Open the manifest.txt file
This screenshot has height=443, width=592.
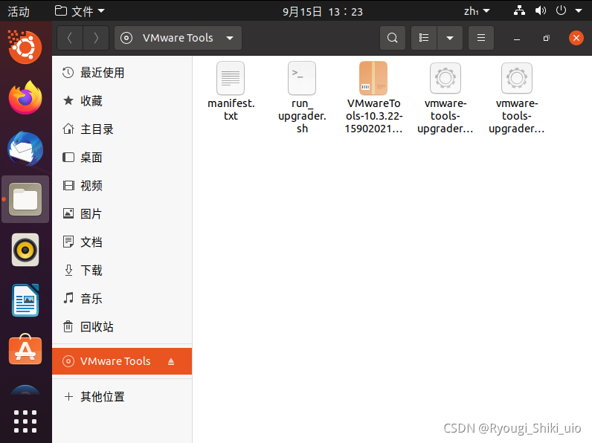231,91
